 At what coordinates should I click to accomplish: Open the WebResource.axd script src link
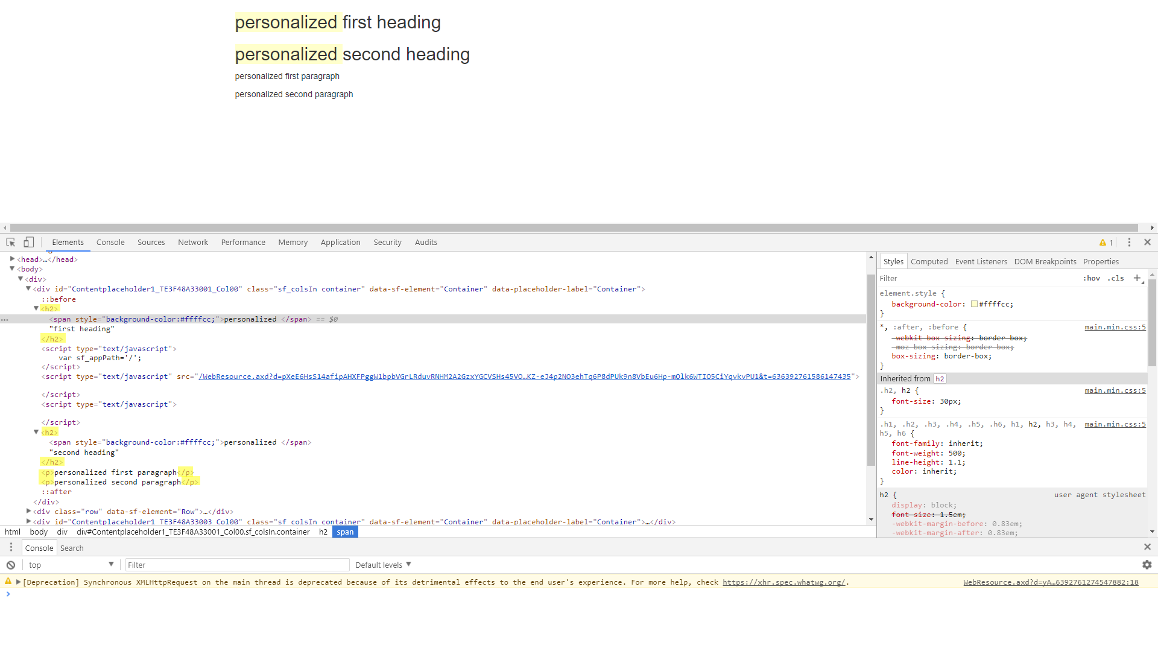524,377
